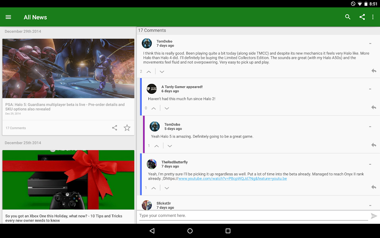This screenshot has width=380, height=238.
Task: Tap the Android home navigation button
Action: [x=190, y=231]
